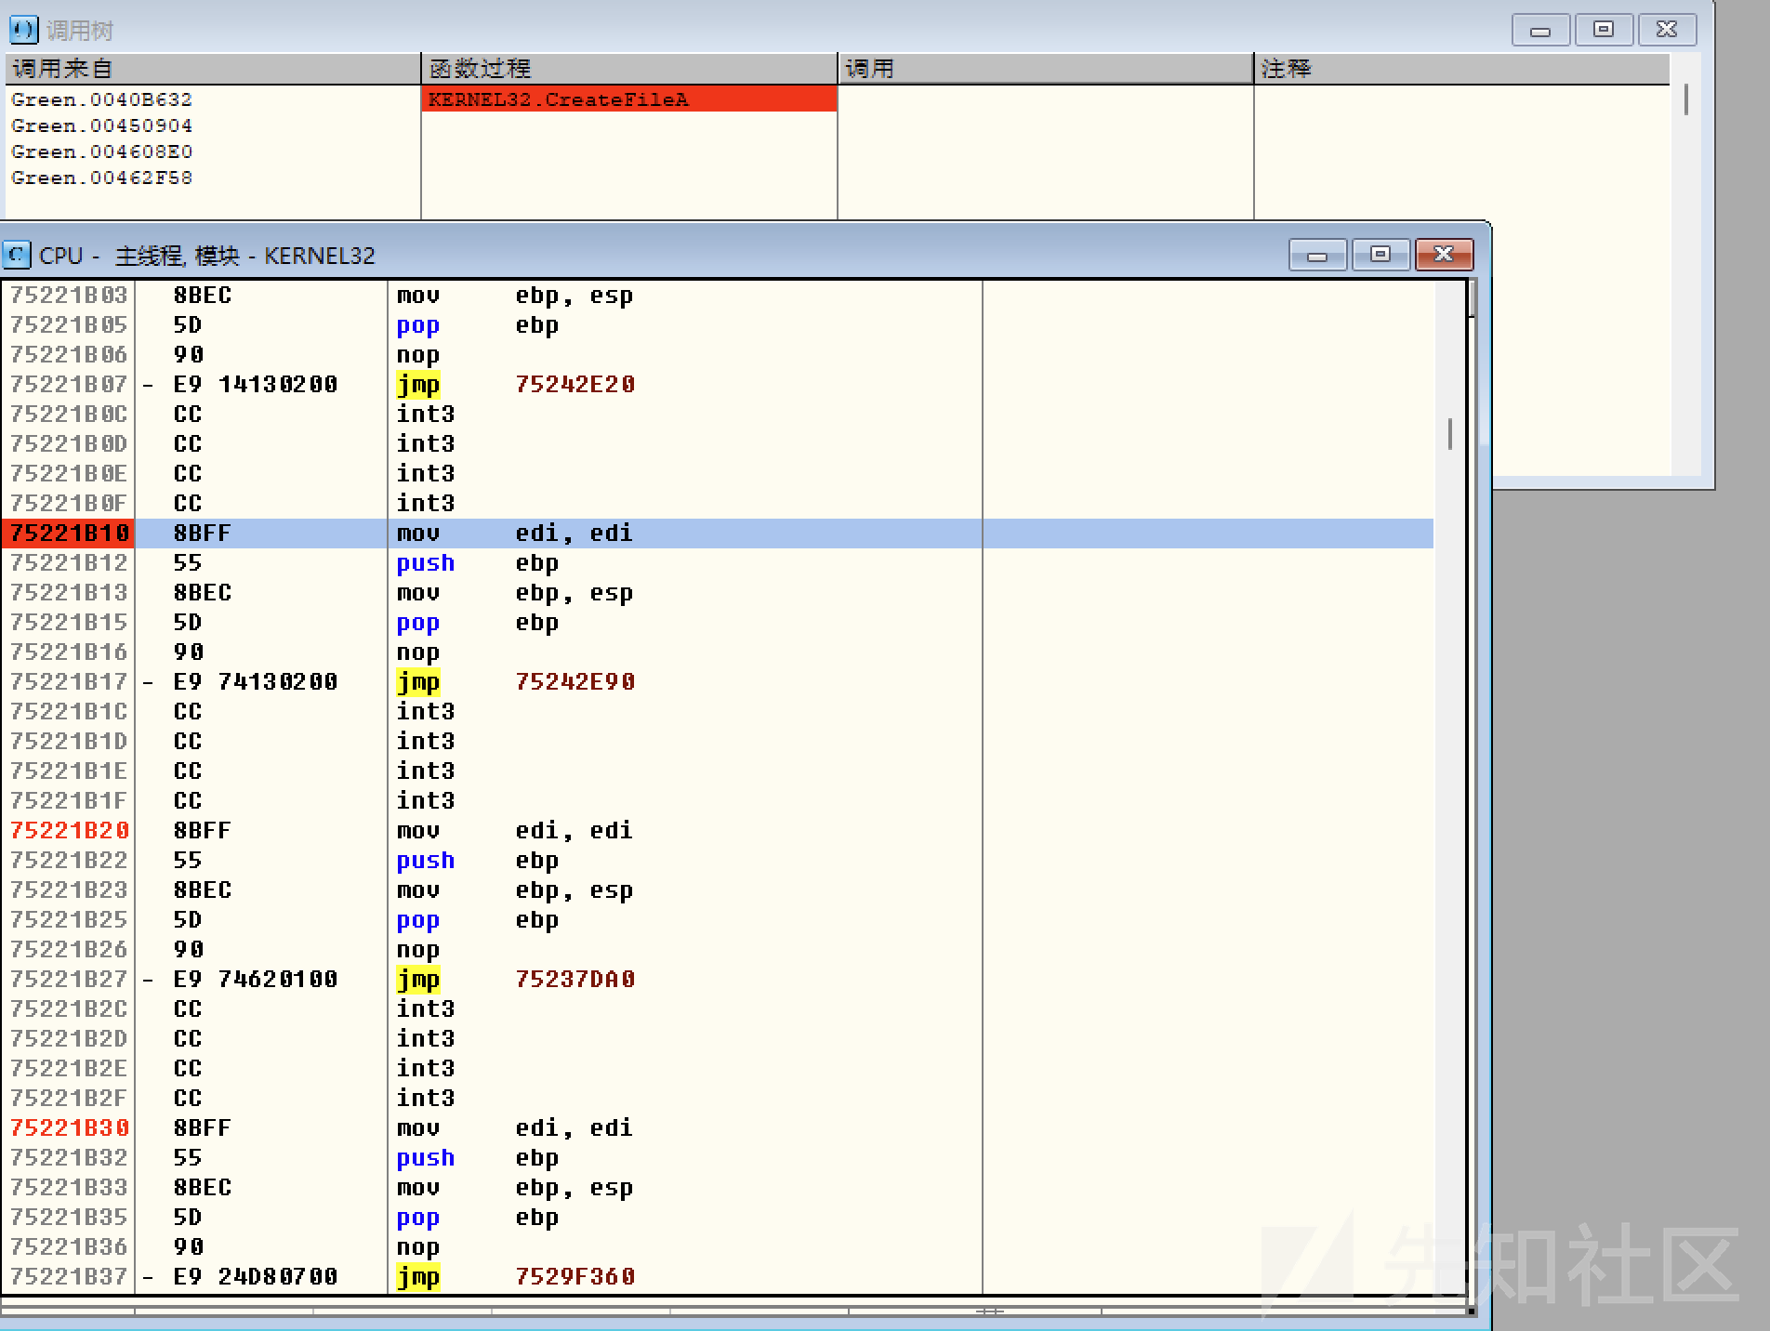Select jmp 75237DA0 instruction

516,979
